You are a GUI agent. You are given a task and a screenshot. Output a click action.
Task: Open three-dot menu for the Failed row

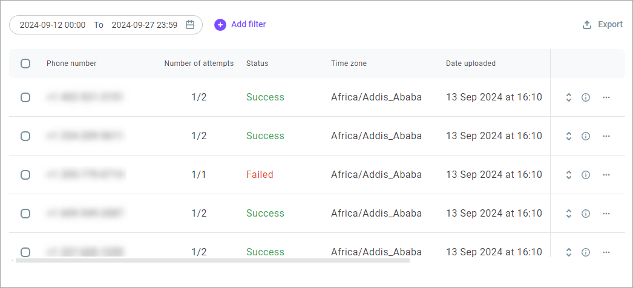click(x=606, y=175)
